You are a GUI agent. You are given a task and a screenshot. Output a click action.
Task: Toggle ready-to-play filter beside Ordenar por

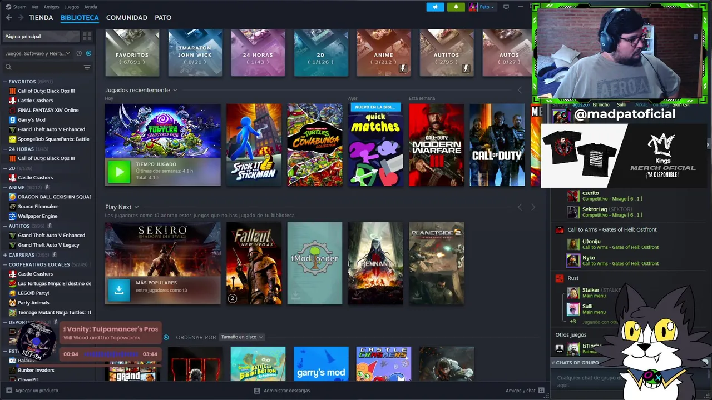[166, 337]
